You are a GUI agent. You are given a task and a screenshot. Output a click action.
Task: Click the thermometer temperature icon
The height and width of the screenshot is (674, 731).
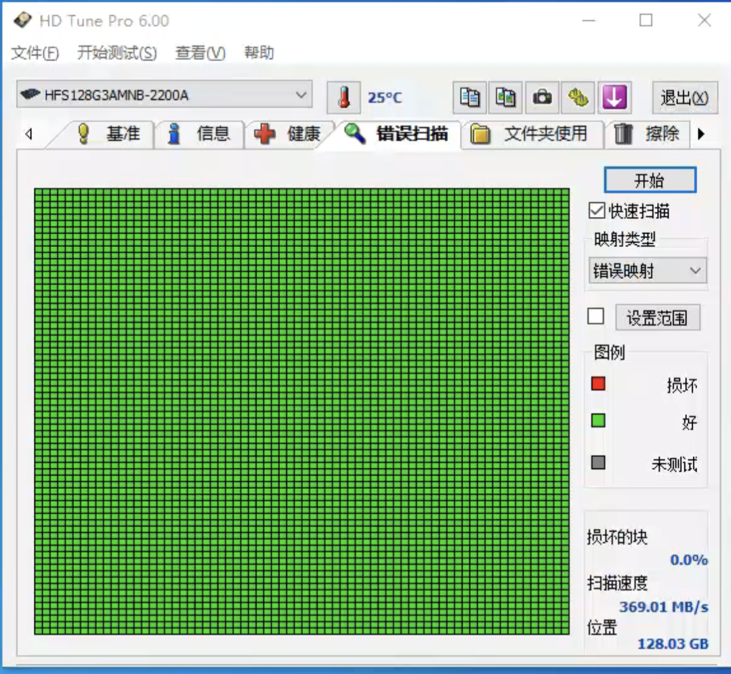pos(344,98)
